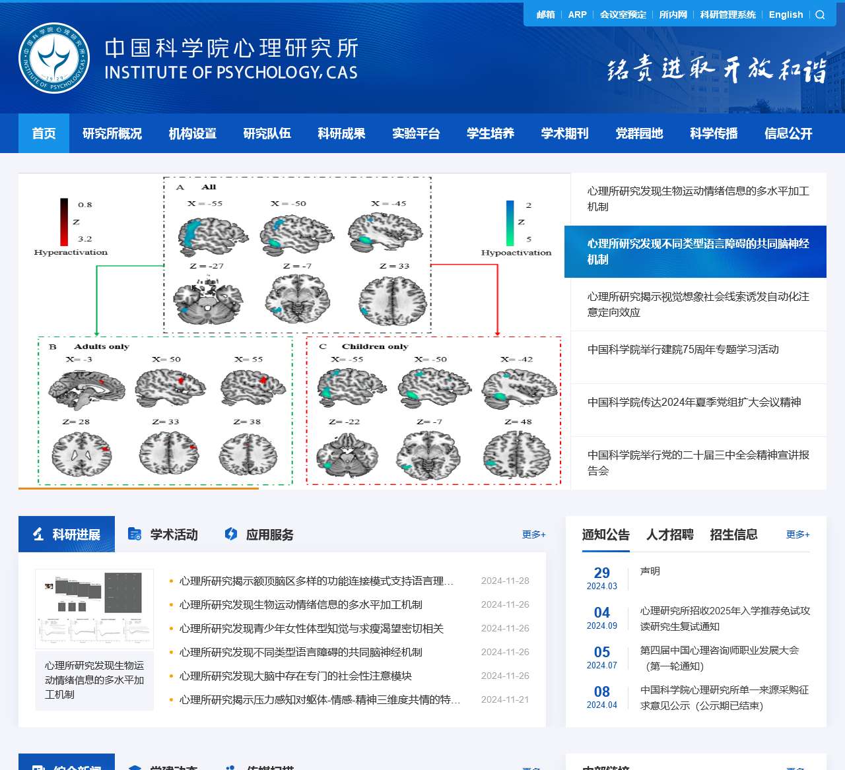
Task: Click the 05 2024.07 notice date
Action: pyautogui.click(x=602, y=657)
